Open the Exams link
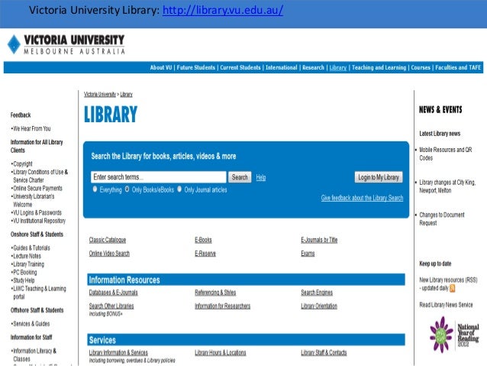Viewport: 487px width, 366px height. tap(308, 254)
